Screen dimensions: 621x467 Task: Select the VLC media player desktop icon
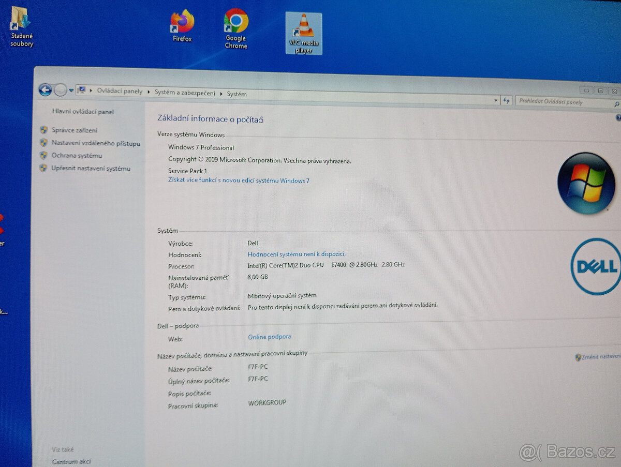coord(304,33)
